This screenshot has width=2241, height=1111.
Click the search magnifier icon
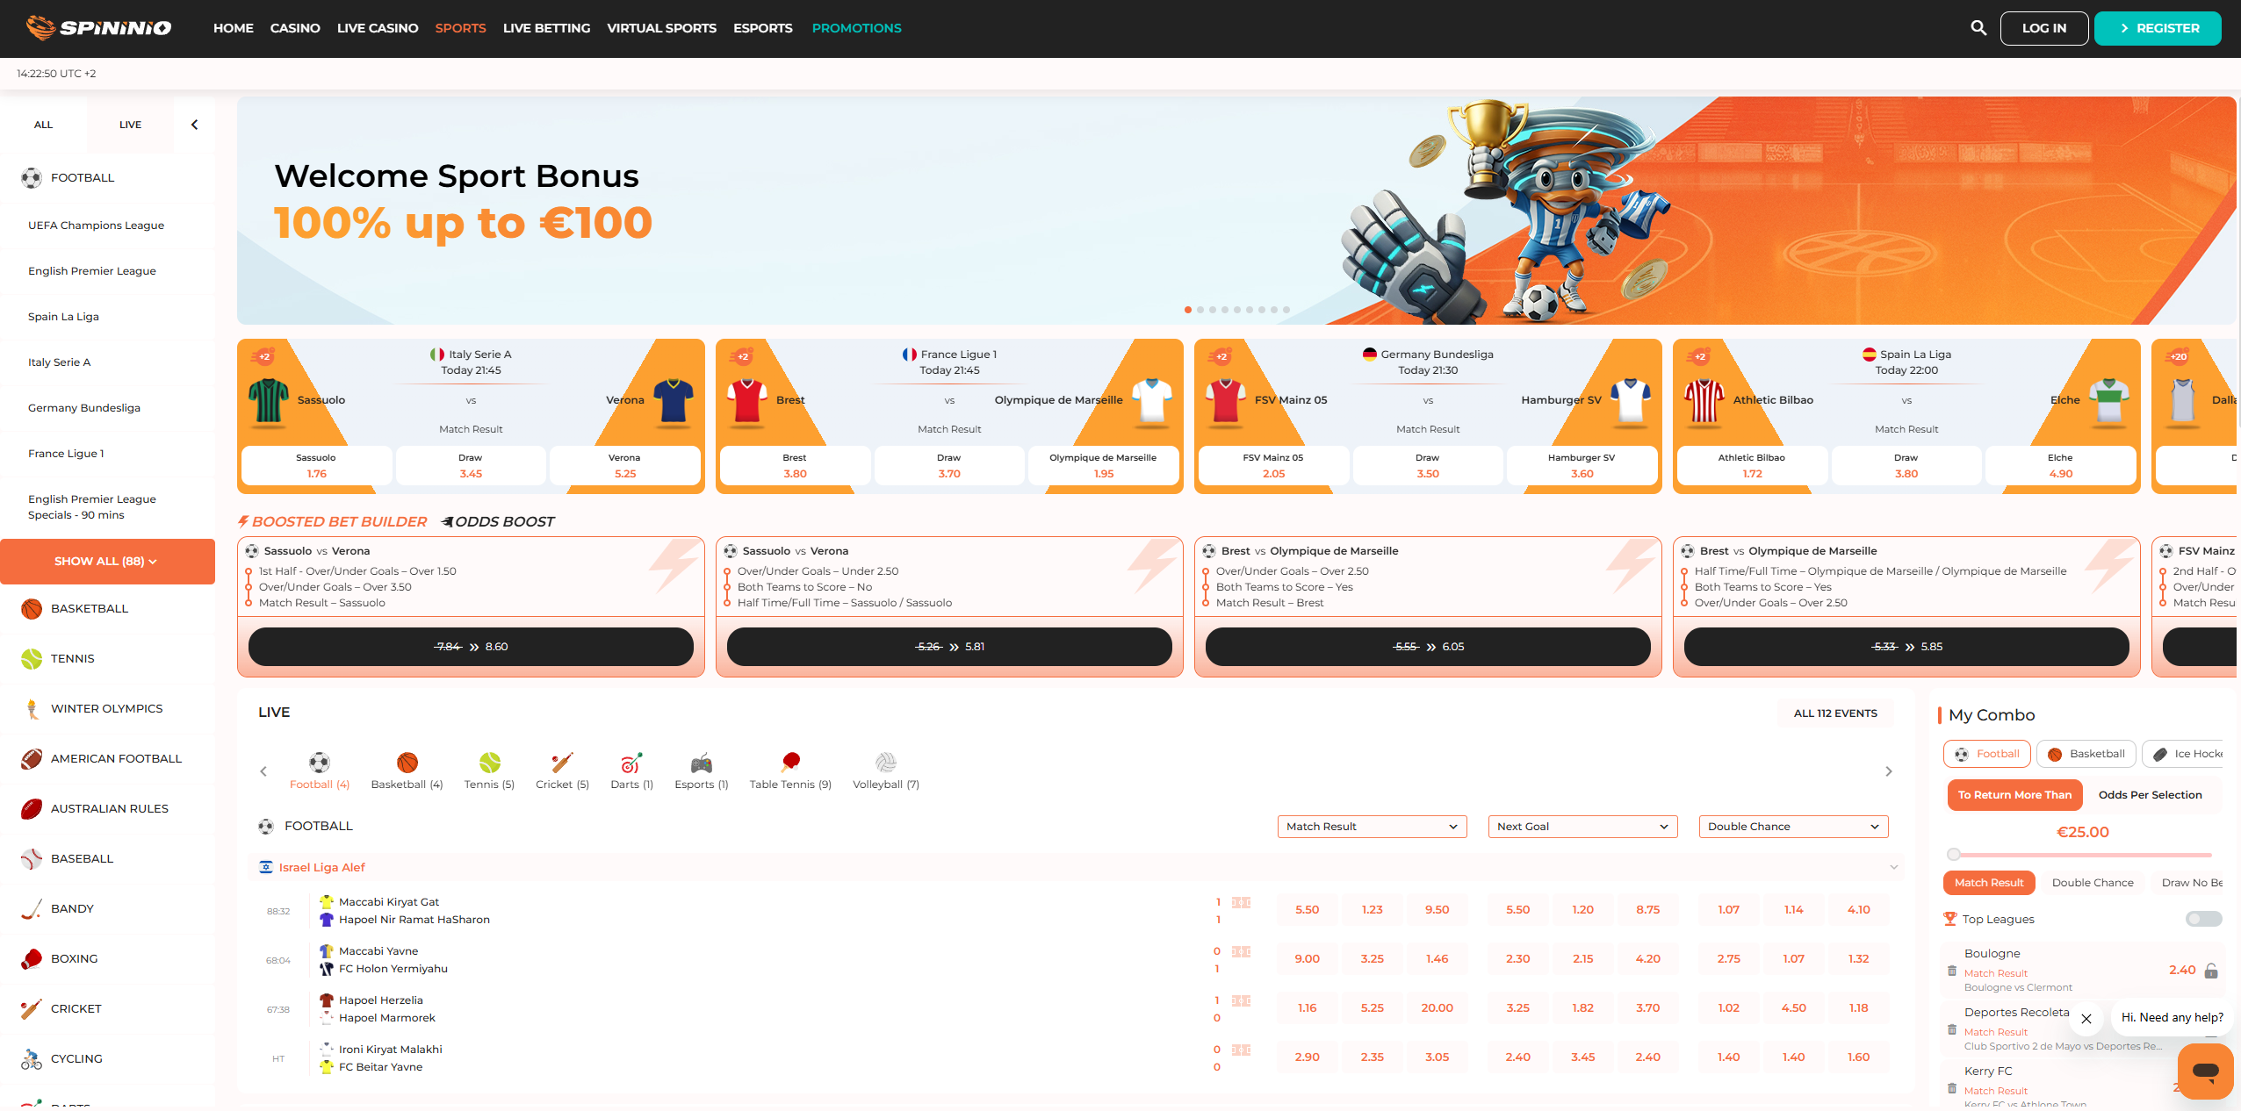pos(1978,27)
